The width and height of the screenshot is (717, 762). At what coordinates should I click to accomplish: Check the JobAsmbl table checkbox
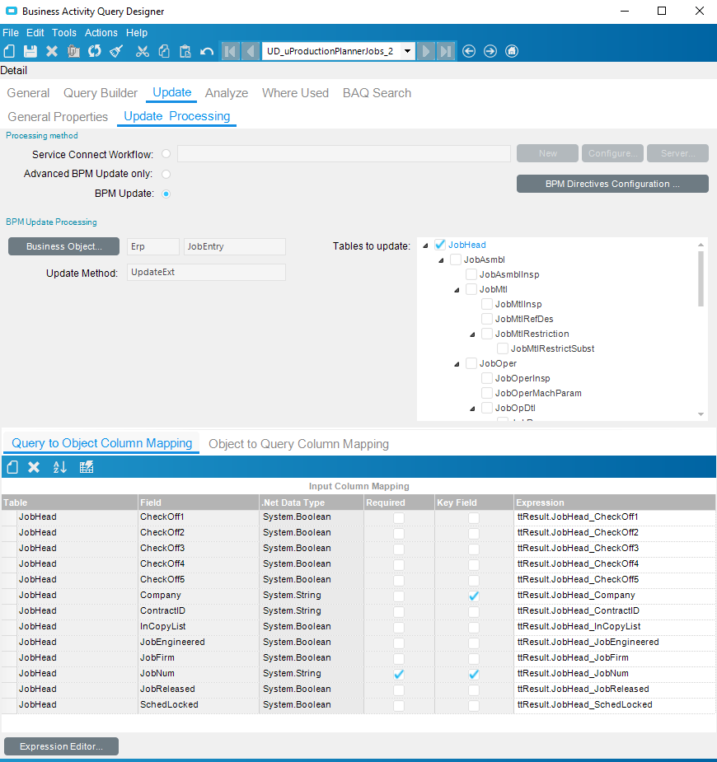coord(456,259)
